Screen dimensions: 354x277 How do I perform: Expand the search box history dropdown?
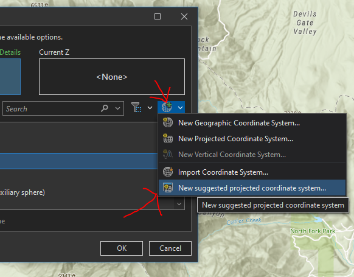[x=117, y=108]
